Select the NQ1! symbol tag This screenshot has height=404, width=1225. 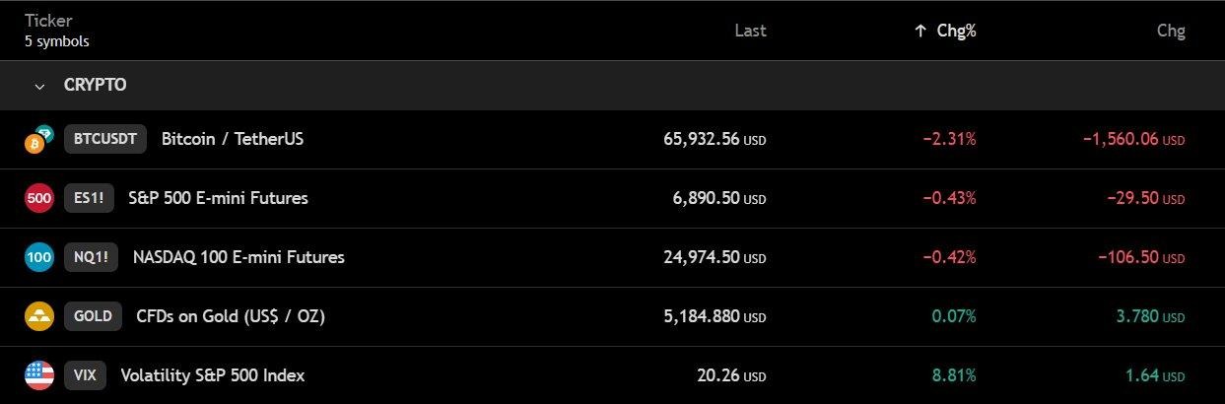[x=91, y=257]
